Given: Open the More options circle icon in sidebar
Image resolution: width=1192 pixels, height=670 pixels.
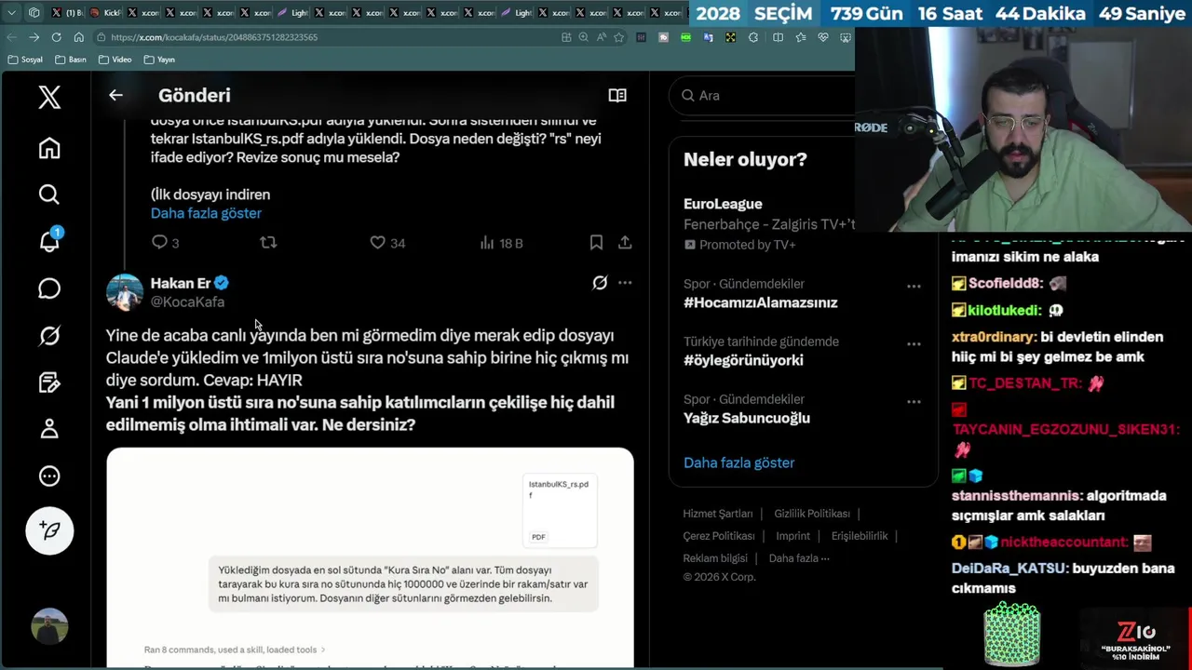Looking at the screenshot, I should 49,476.
